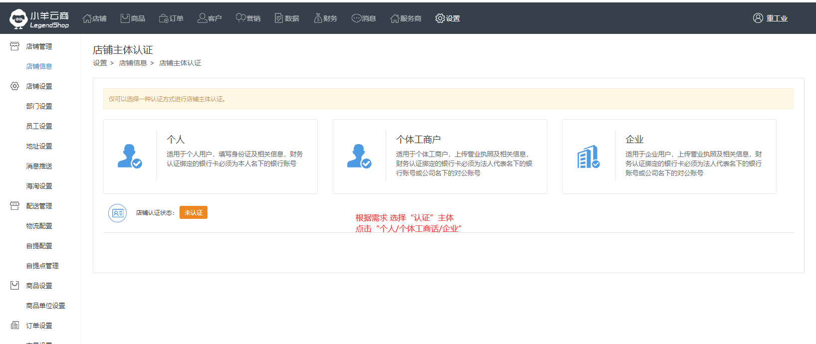This screenshot has width=816, height=344.
Task: Click the 个体工商户 merchant icon
Action: 359,156
